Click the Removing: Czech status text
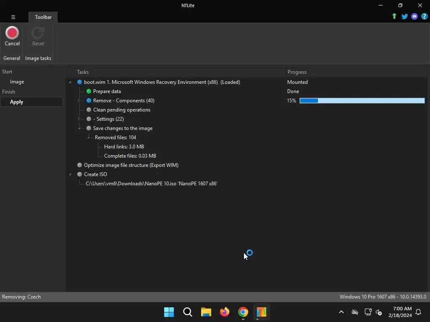The height and width of the screenshot is (322, 430). click(x=21, y=297)
